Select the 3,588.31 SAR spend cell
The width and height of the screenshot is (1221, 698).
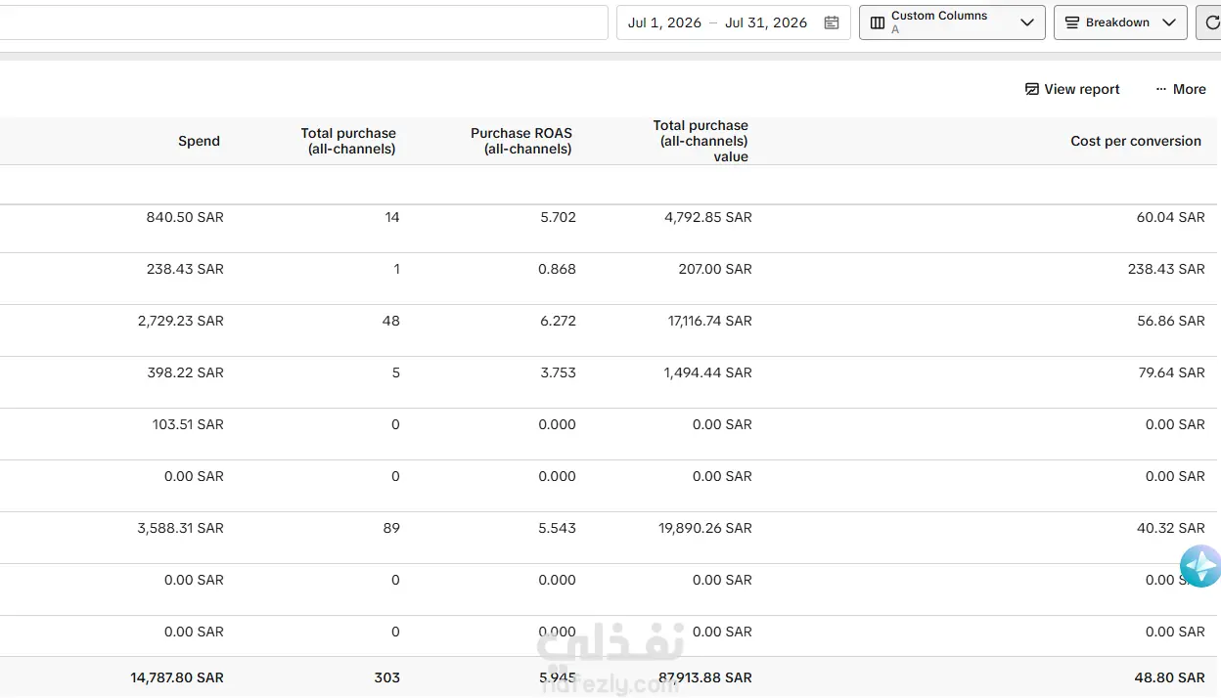tap(181, 528)
